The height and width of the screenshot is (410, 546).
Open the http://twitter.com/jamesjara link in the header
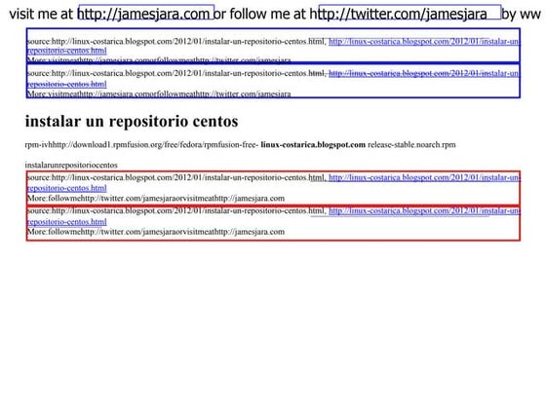409,13
